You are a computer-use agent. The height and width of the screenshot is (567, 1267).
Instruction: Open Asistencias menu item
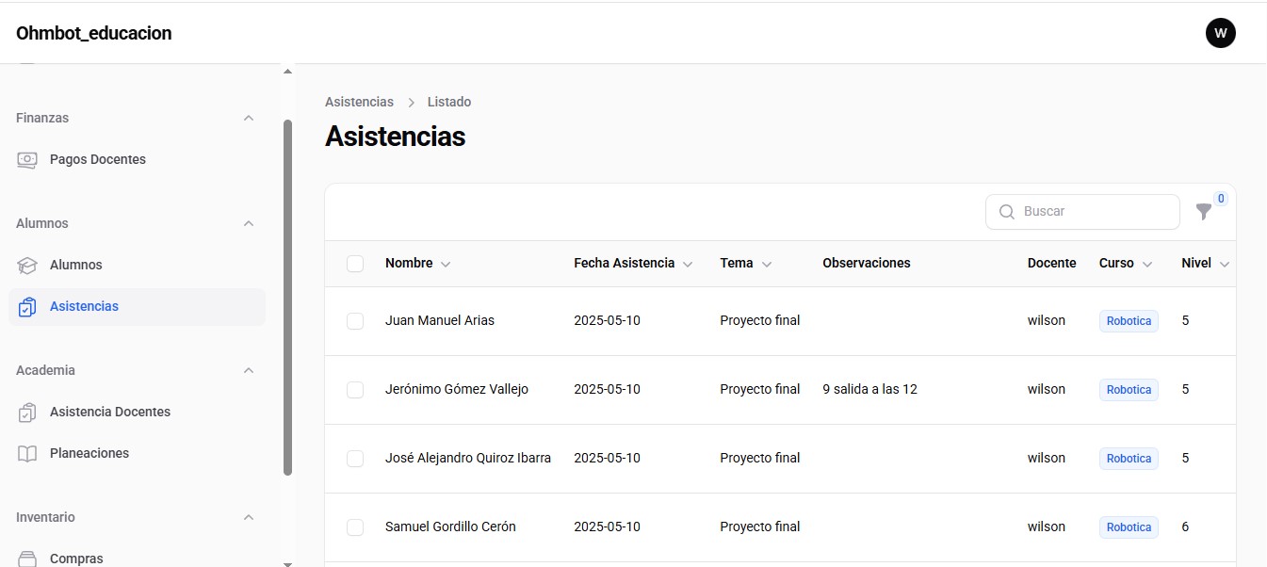pos(137,306)
